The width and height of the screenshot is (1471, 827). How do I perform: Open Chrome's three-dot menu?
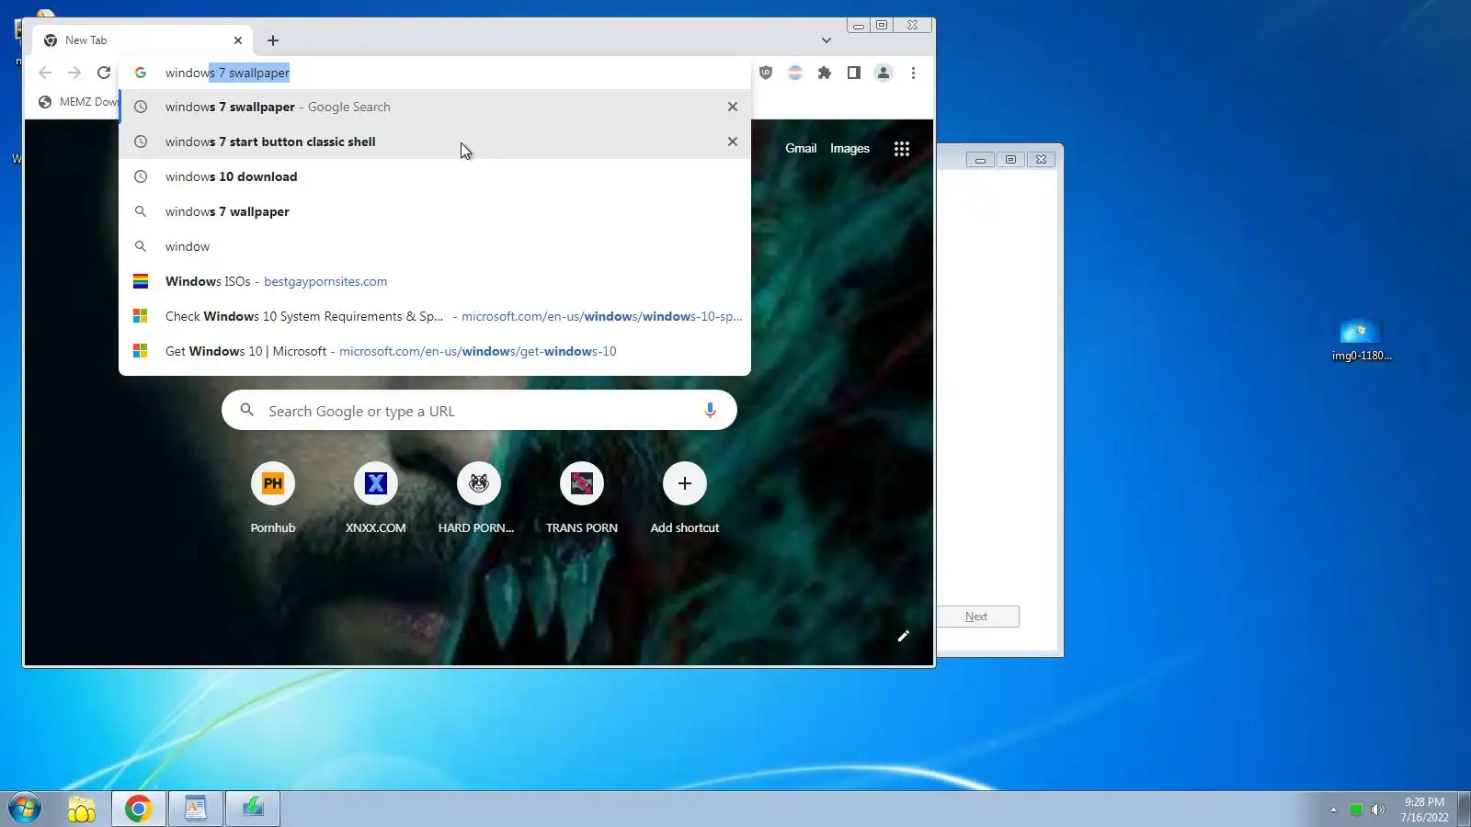point(913,73)
